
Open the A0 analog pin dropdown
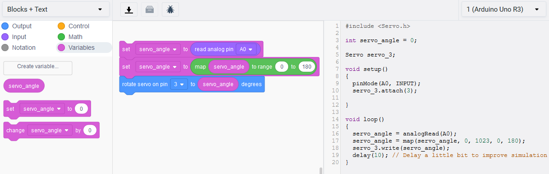coord(246,49)
